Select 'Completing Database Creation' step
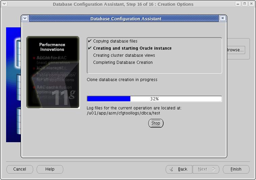The width and height of the screenshot is (256, 180). tap(123, 62)
